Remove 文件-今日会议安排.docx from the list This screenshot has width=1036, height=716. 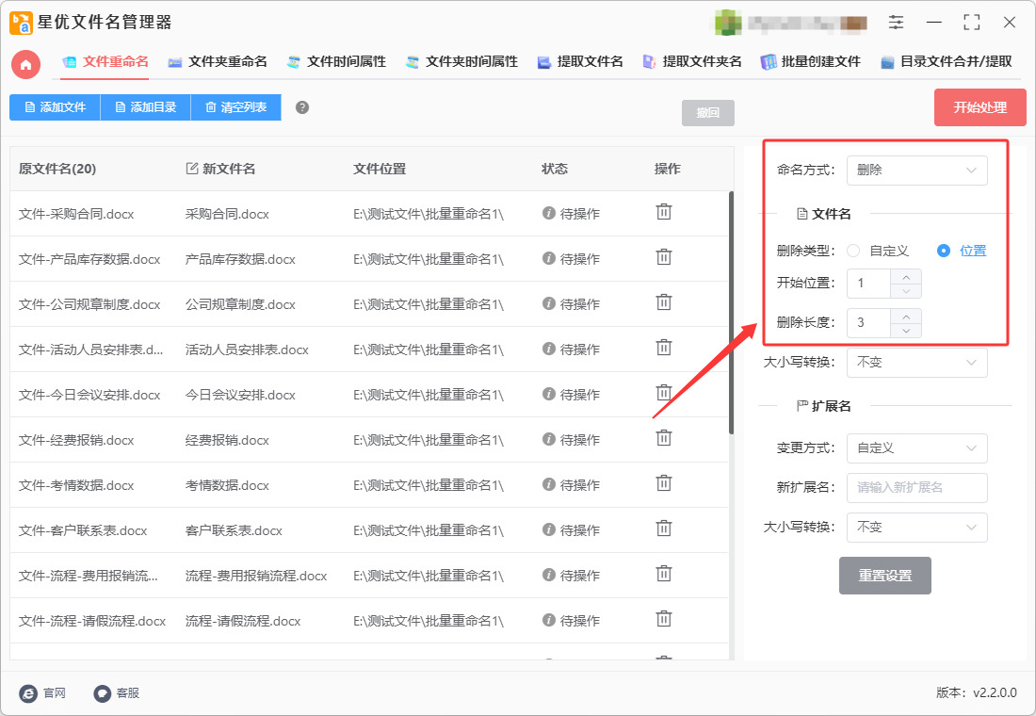(663, 393)
